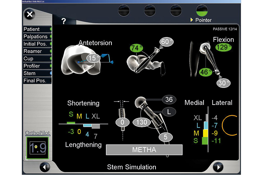Go to the previous step arrow
Viewport: 263px width, 175px height.
point(45,167)
